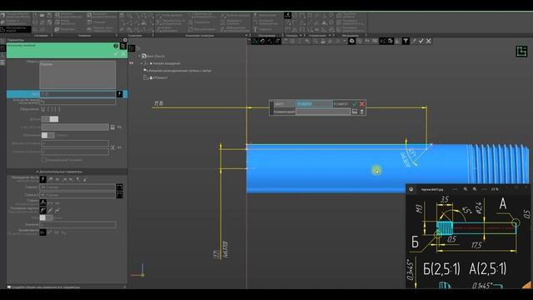Click the tree panel icon above the model tree
The height and width of the screenshot is (300, 533).
point(132,48)
